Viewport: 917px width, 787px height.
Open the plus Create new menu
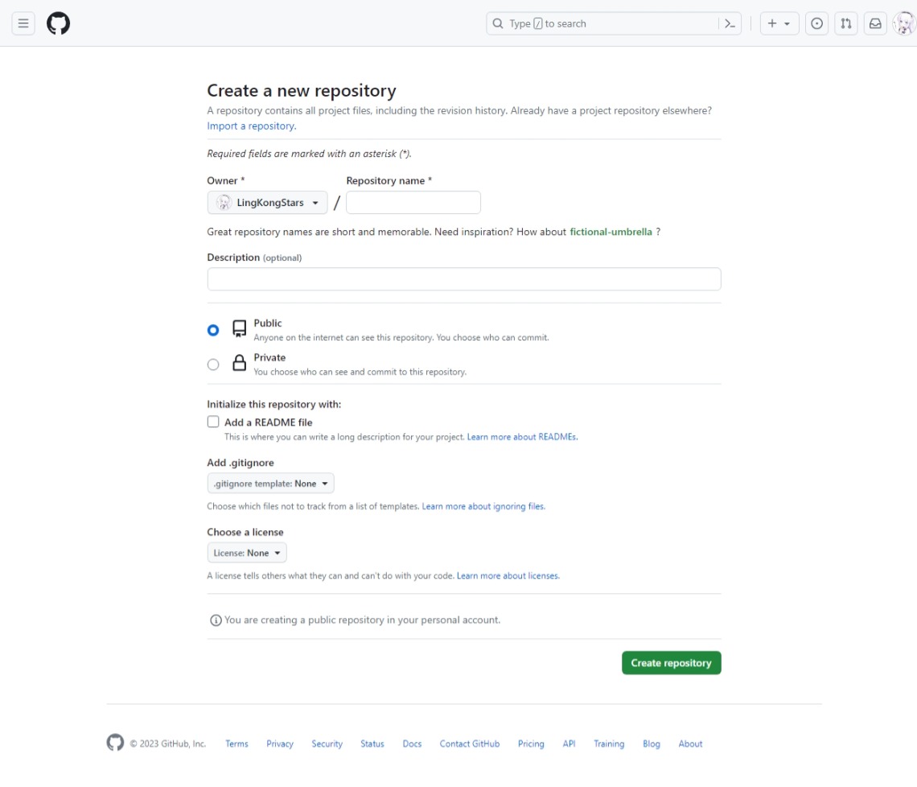click(778, 23)
